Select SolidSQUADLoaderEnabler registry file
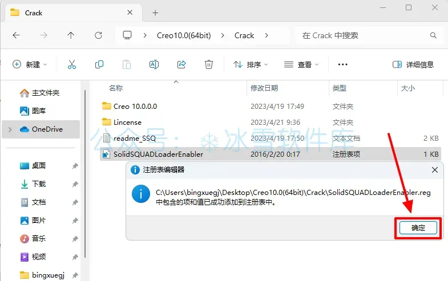This screenshot has width=448, height=281. 158,154
